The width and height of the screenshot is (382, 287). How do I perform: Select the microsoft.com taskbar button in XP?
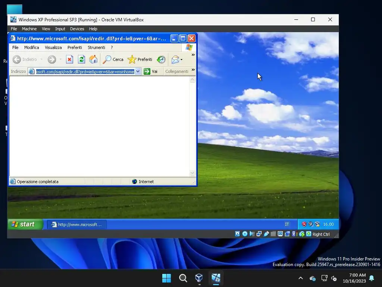76,225
